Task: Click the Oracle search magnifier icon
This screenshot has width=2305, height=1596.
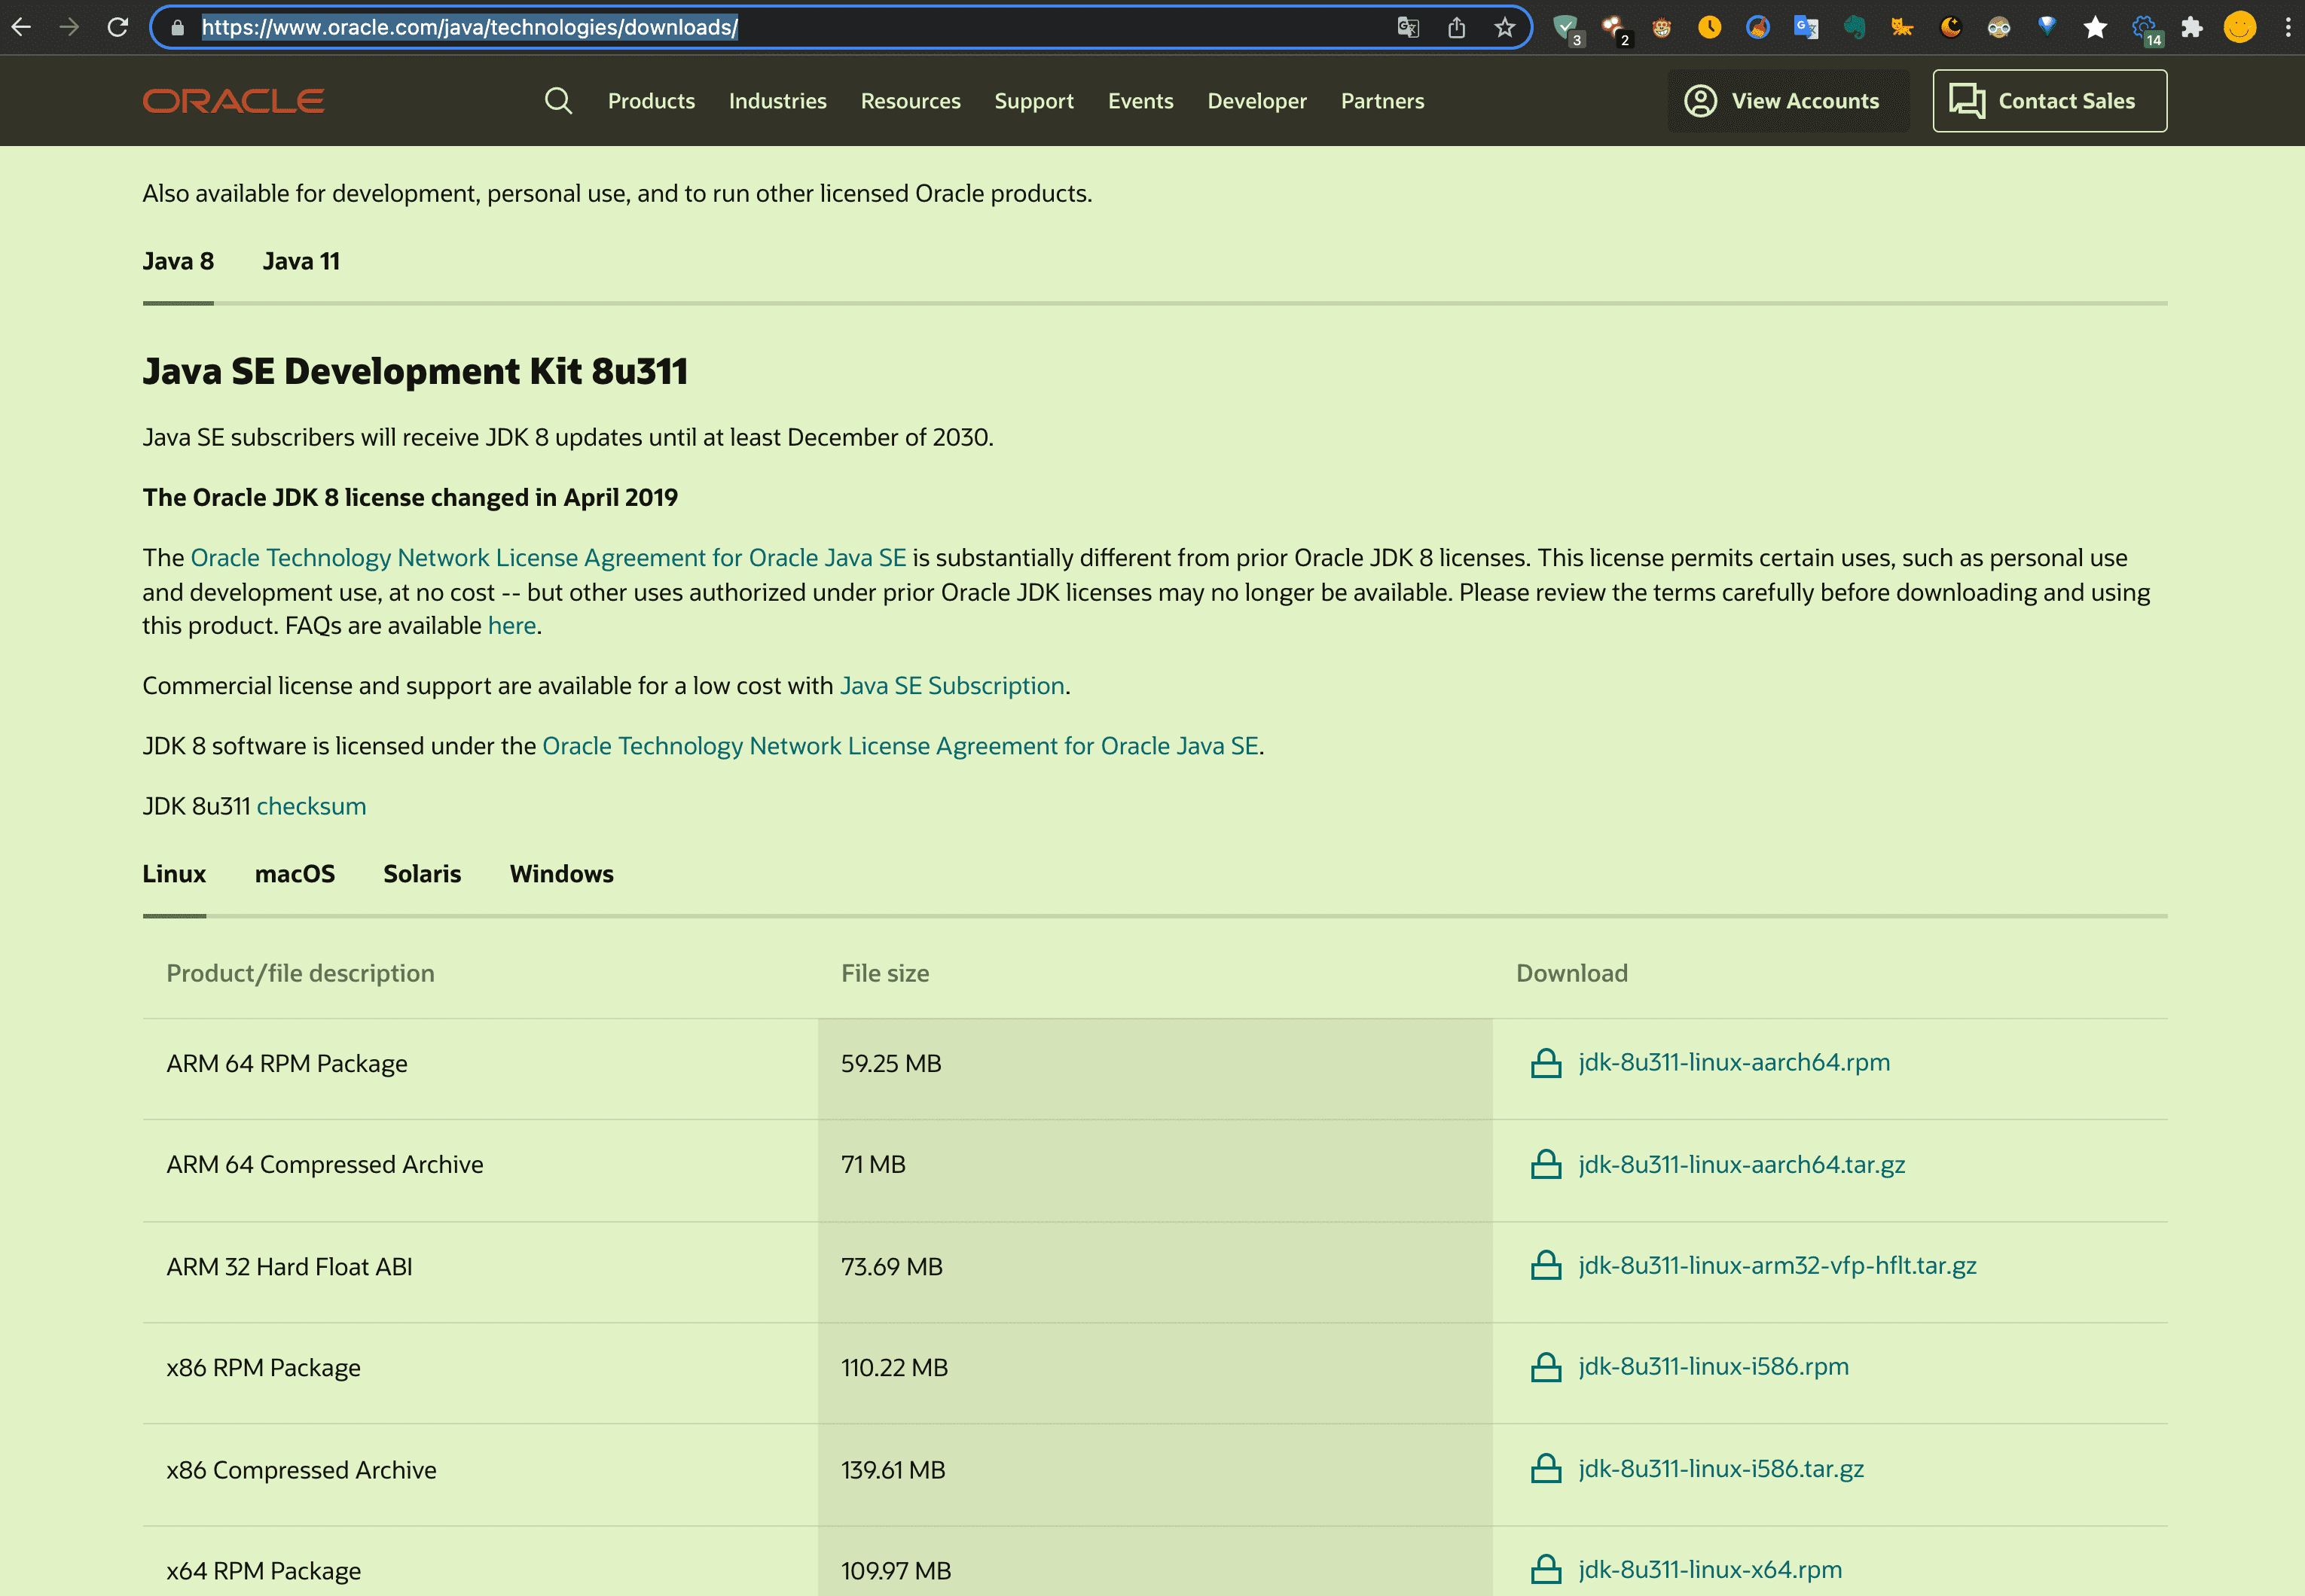Action: (x=558, y=101)
